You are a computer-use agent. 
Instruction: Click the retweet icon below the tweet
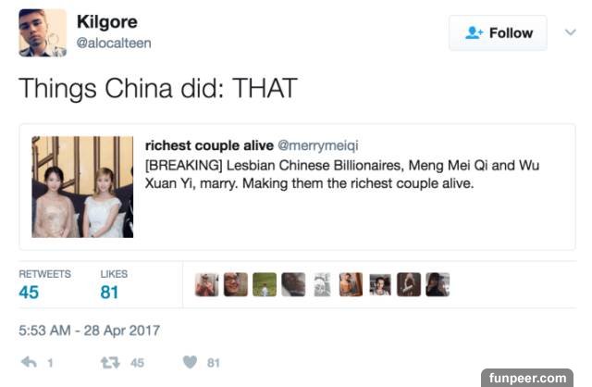coord(110,363)
